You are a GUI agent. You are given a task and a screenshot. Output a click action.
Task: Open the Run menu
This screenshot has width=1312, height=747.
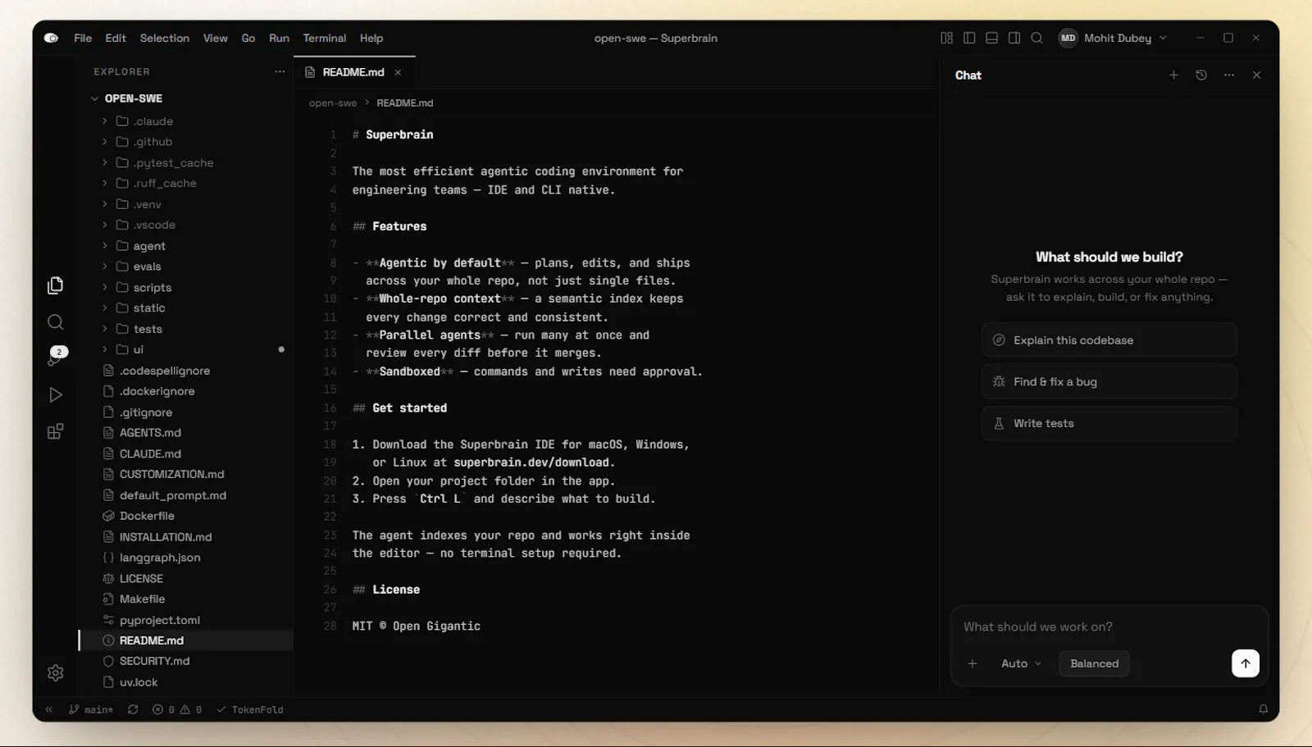[279, 38]
